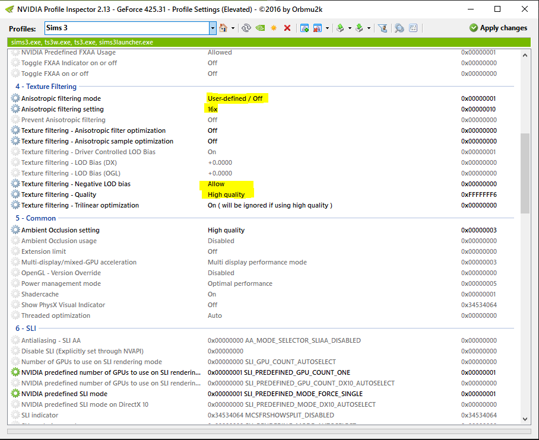Select the Antialiasing - SLI AA row
This screenshot has width=539, height=440.
(x=263, y=340)
